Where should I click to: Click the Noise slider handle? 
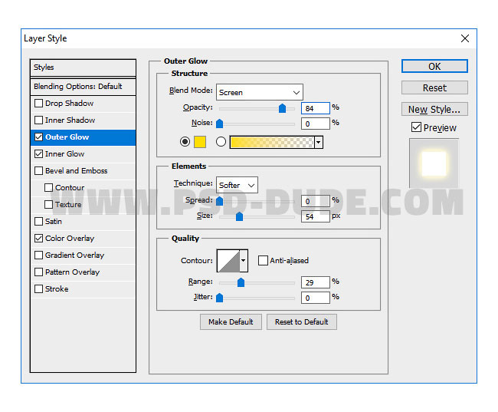pyautogui.click(x=219, y=124)
